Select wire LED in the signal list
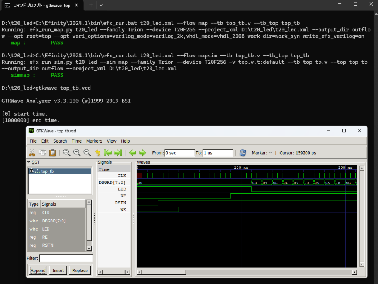The height and width of the screenshot is (284, 378). click(56, 229)
